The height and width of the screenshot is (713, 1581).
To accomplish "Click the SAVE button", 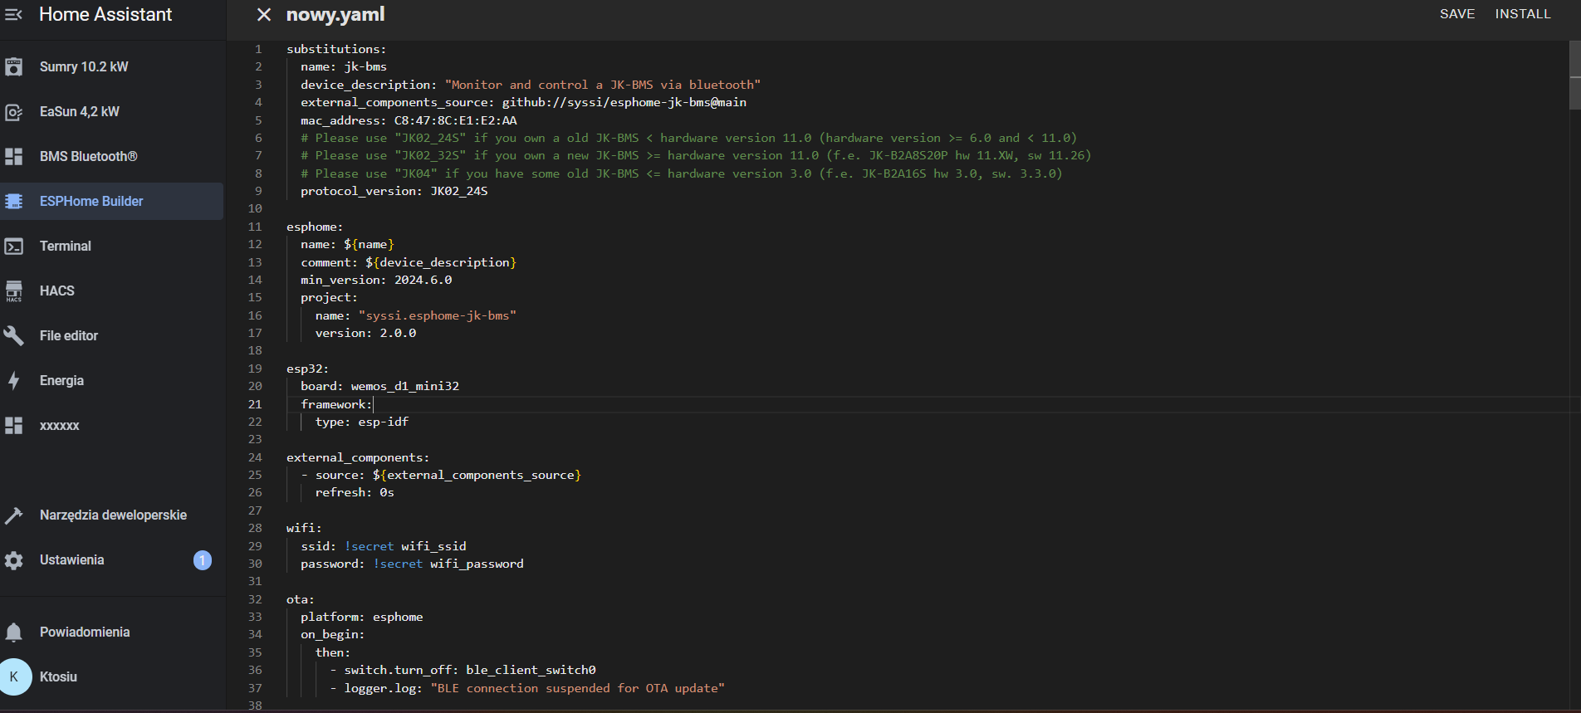I will (1457, 14).
